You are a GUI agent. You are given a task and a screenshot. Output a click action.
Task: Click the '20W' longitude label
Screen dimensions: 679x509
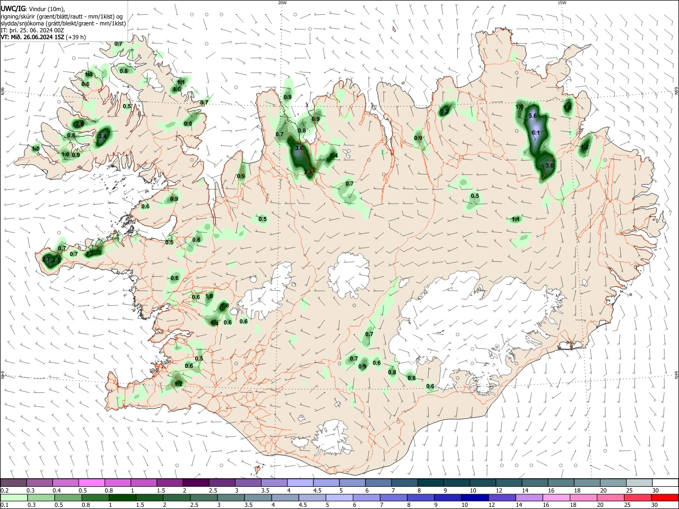(x=282, y=3)
